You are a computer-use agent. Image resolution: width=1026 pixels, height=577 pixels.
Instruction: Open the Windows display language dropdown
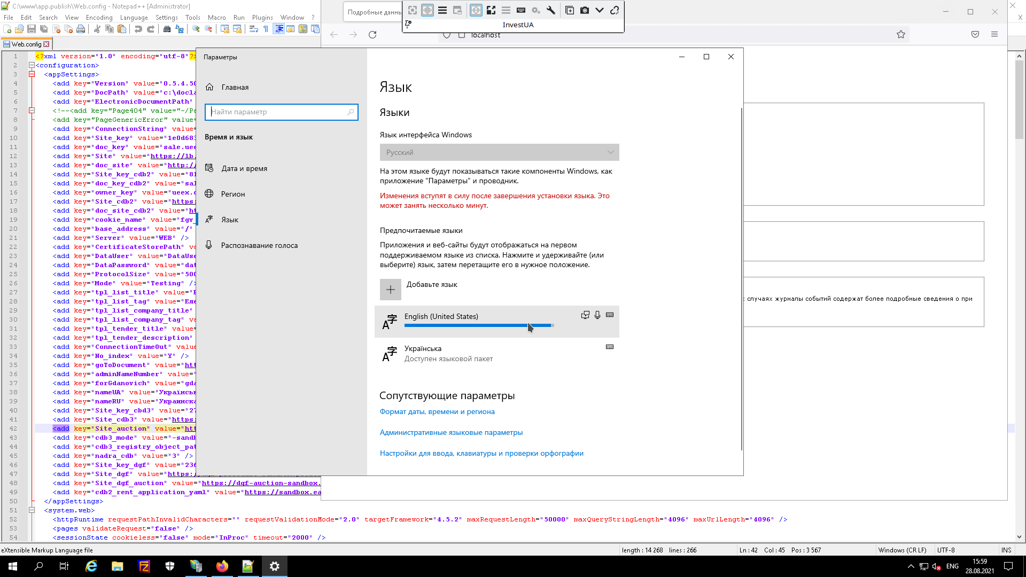499,152
